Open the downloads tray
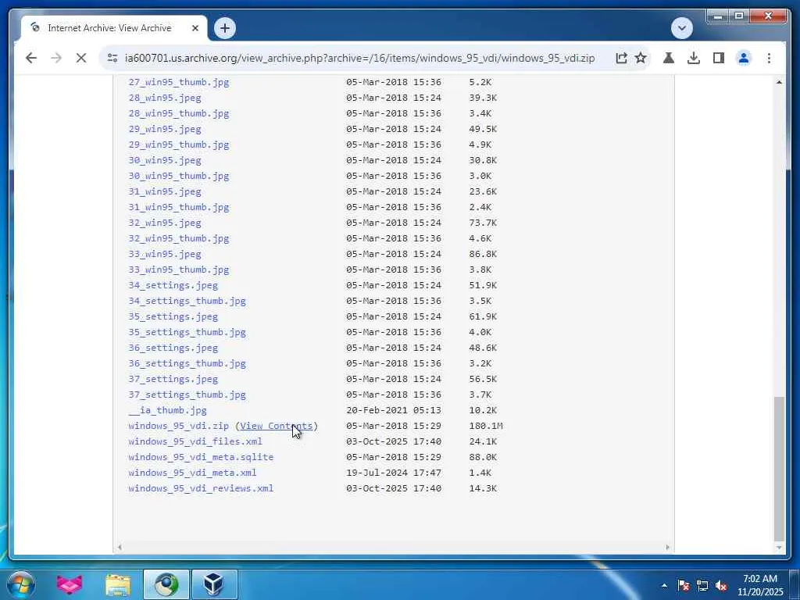 click(x=694, y=58)
